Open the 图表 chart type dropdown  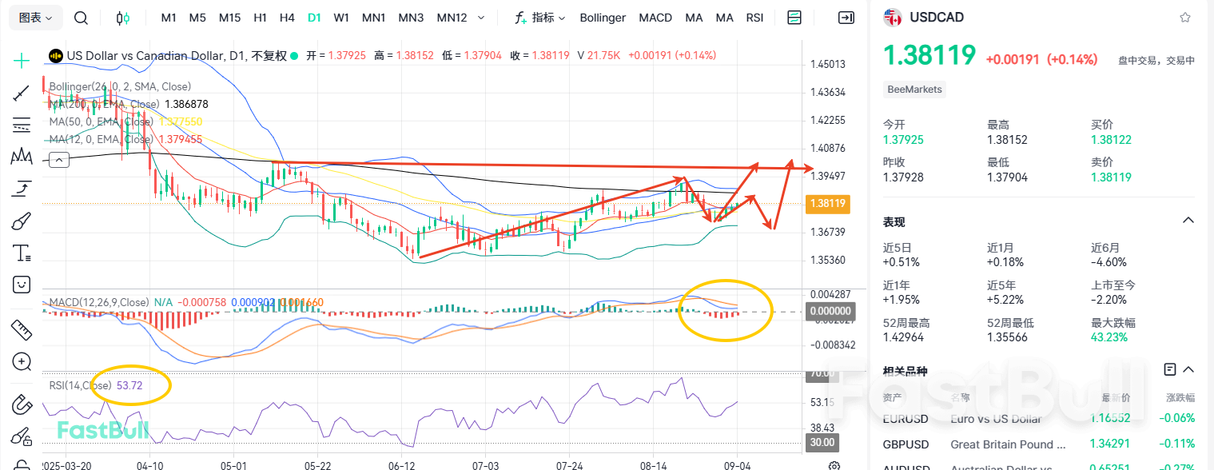click(x=34, y=17)
